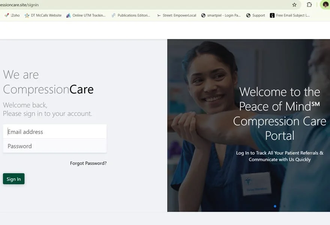The image size is (330, 225).
Task: Open the Free Email Subject Line bookmark
Action: (x=290, y=15)
